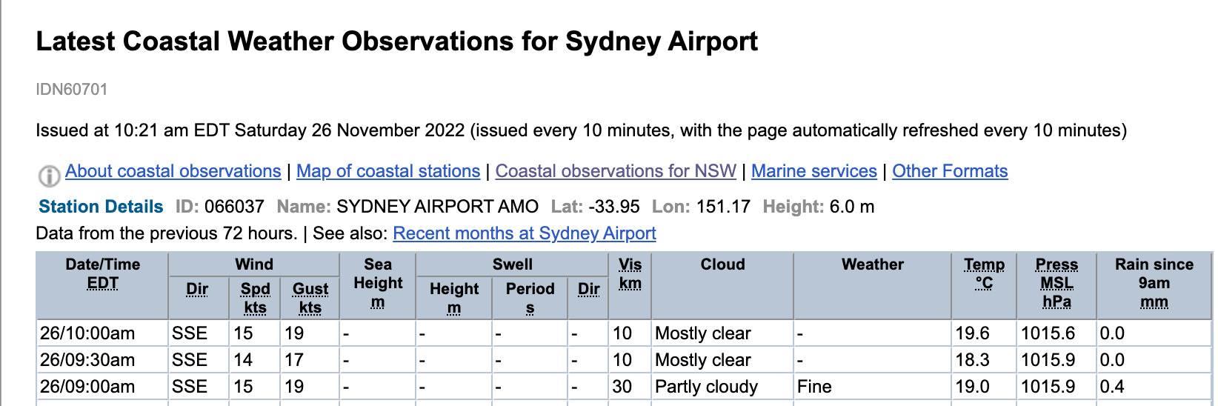Open Recent months at Sydney Airport
The image size is (1218, 406).
click(x=524, y=233)
